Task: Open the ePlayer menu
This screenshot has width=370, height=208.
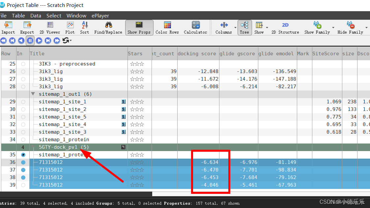Action: (100, 16)
